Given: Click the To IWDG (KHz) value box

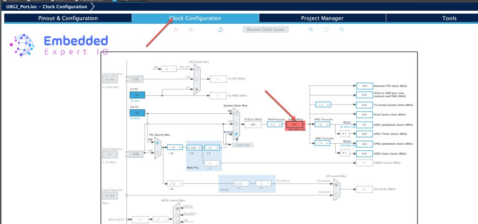Looking at the screenshot, I should pos(218,95).
